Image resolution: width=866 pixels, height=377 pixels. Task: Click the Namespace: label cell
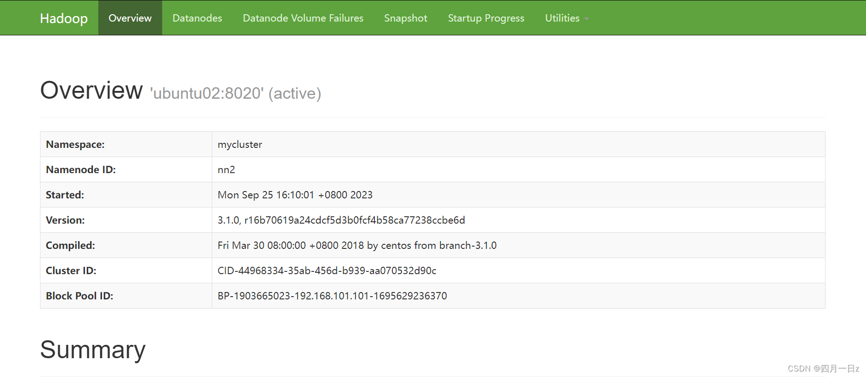tap(126, 144)
